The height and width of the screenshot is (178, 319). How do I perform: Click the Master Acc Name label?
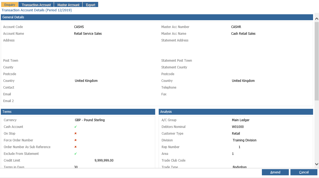point(174,34)
